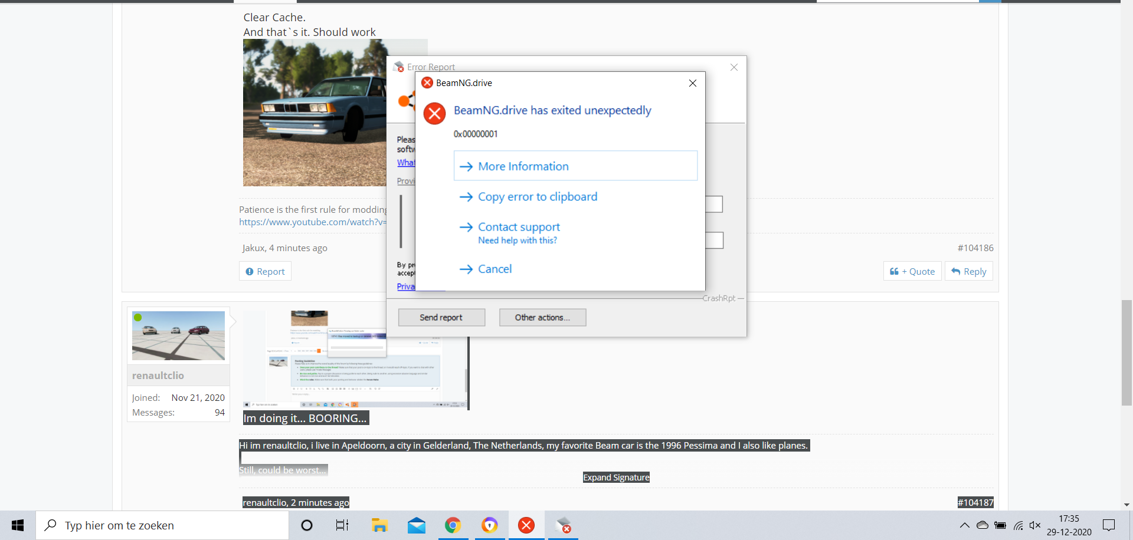Click first input field in Error Report
This screenshot has height=540, width=1133.
point(714,204)
